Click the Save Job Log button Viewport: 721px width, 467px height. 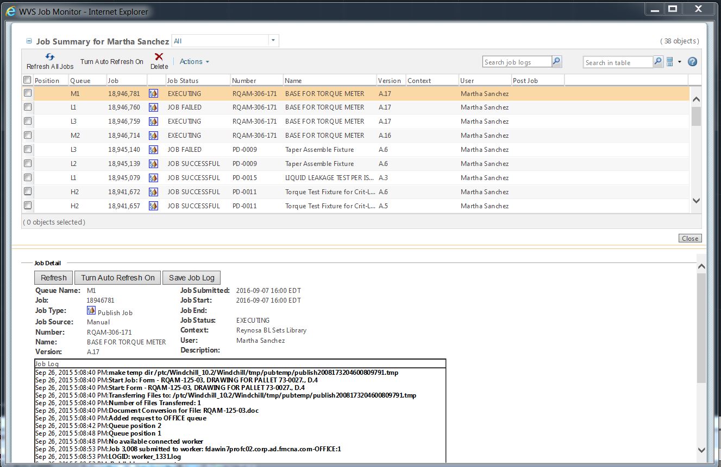192,278
